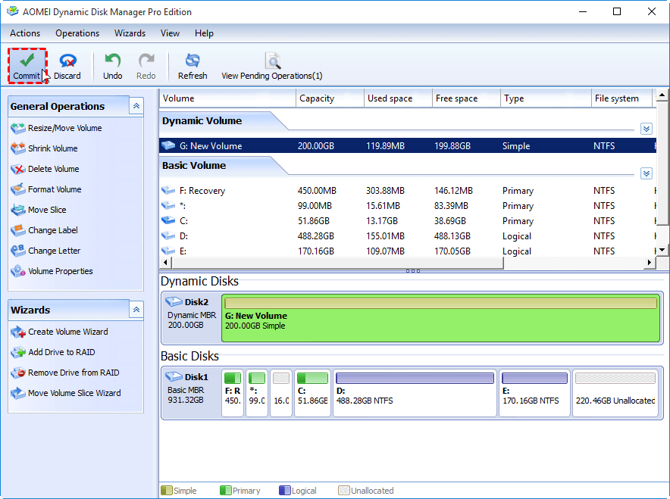
Task: Click the Undo arrow icon
Action: [x=113, y=66]
